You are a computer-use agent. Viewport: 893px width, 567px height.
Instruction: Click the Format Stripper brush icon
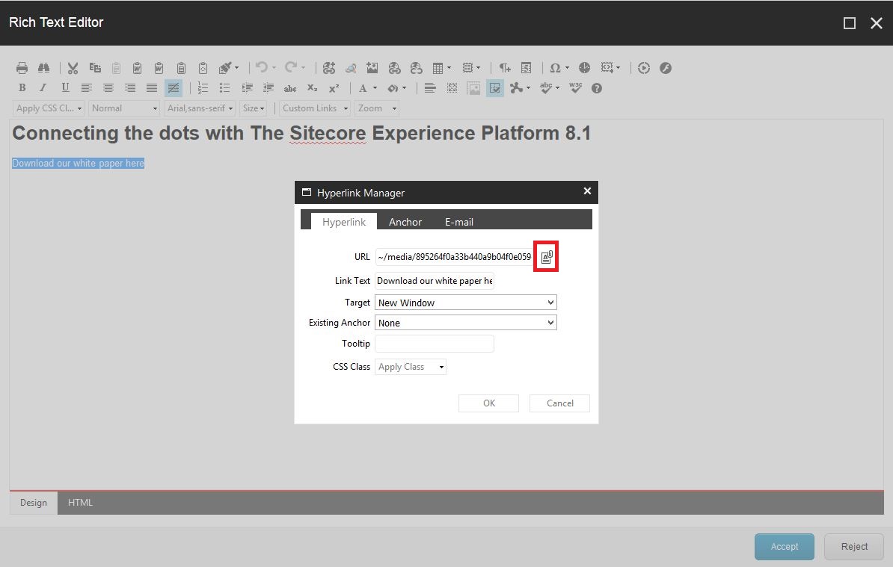click(x=226, y=68)
